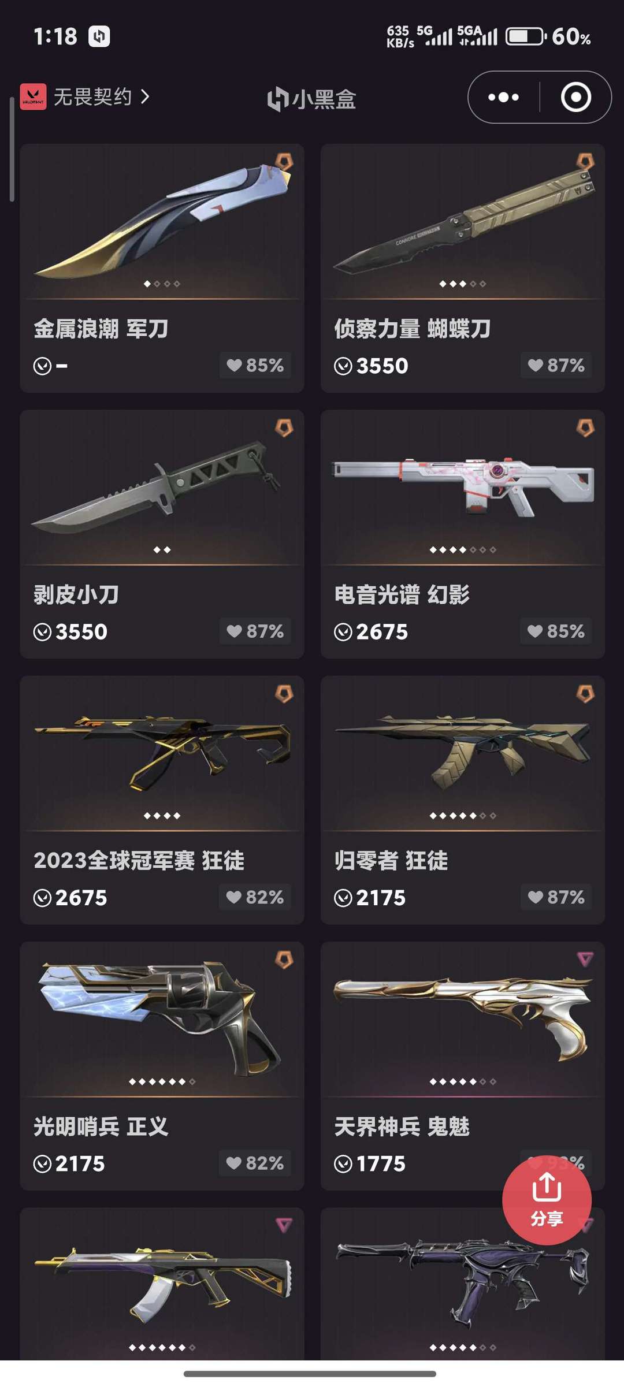Click pink tier icon on 天界神兵 鬼魅
The image size is (624, 1387).
[x=585, y=960]
